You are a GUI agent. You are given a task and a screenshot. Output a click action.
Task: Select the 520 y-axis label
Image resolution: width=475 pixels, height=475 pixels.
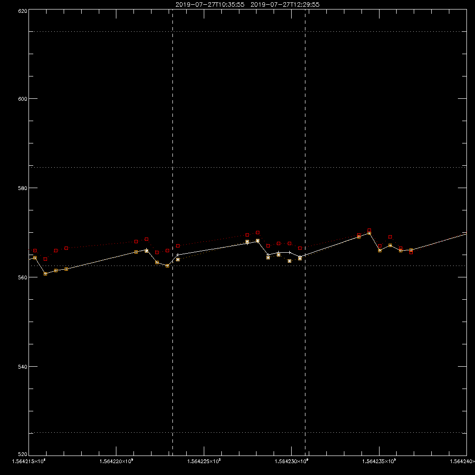coord(23,454)
